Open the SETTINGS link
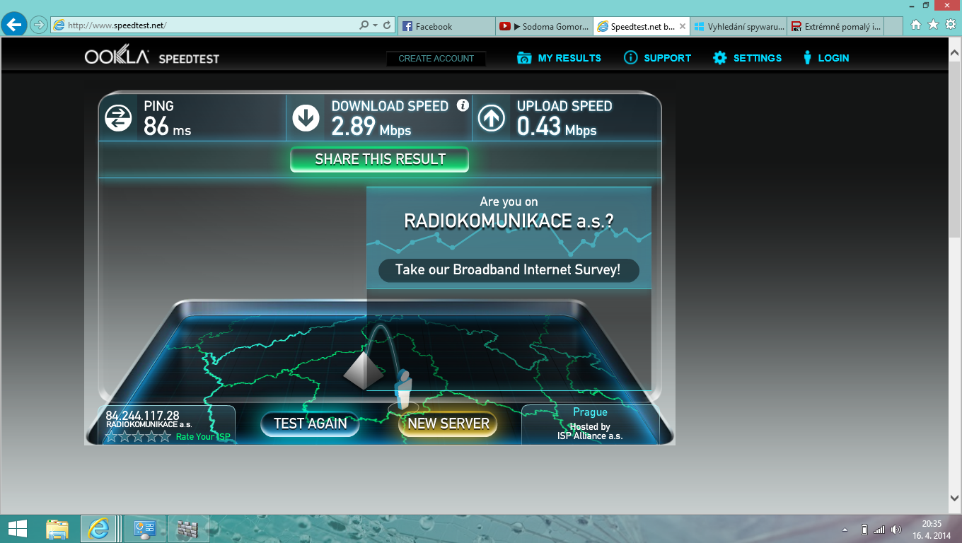Image resolution: width=962 pixels, height=543 pixels. (758, 58)
